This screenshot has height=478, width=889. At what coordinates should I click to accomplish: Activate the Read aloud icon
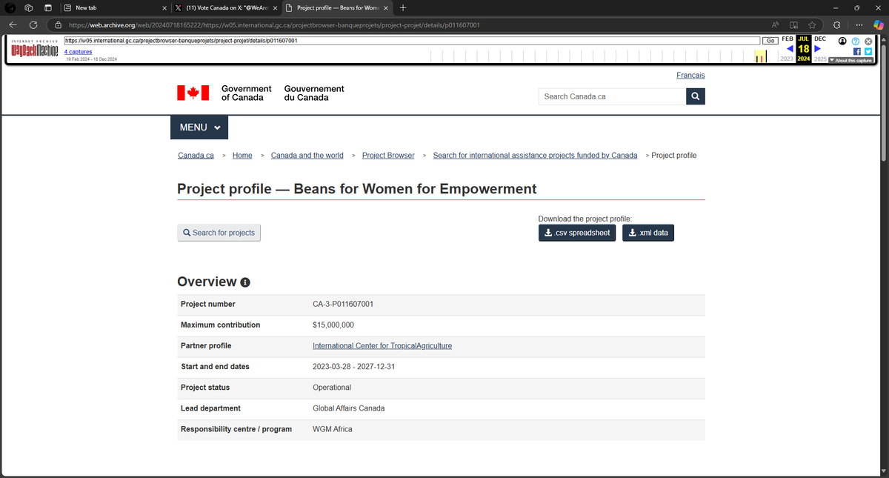tap(775, 24)
